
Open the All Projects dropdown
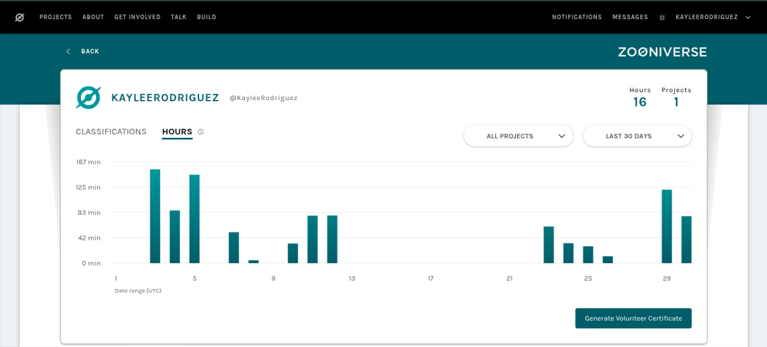pyautogui.click(x=518, y=136)
